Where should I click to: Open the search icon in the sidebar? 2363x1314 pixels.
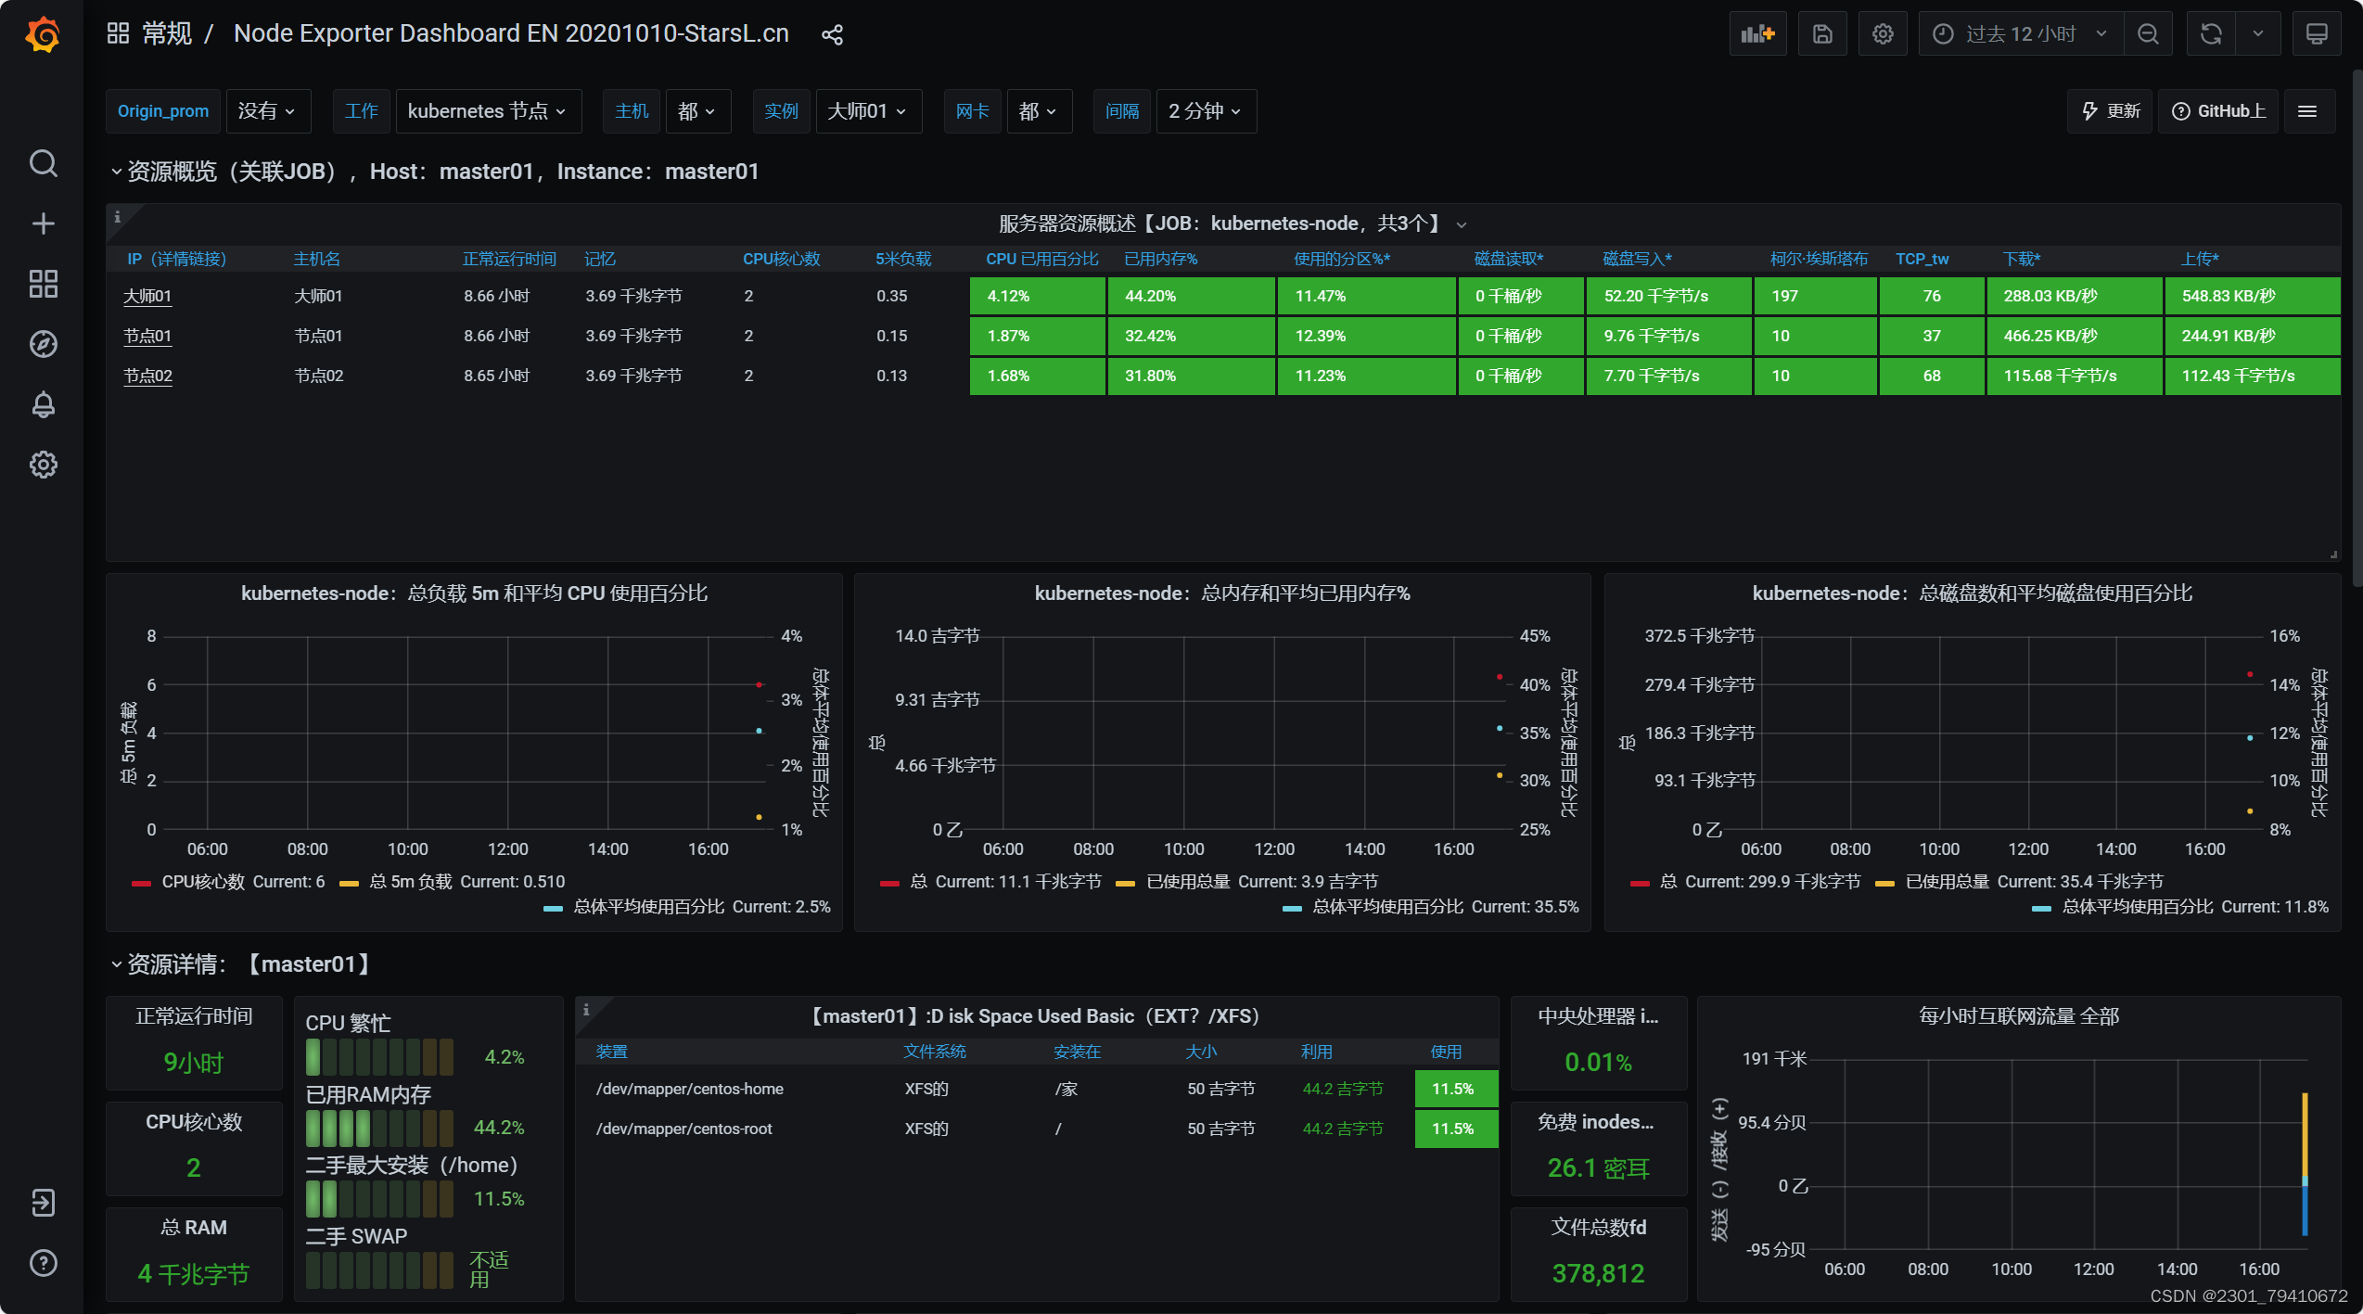coord(43,163)
